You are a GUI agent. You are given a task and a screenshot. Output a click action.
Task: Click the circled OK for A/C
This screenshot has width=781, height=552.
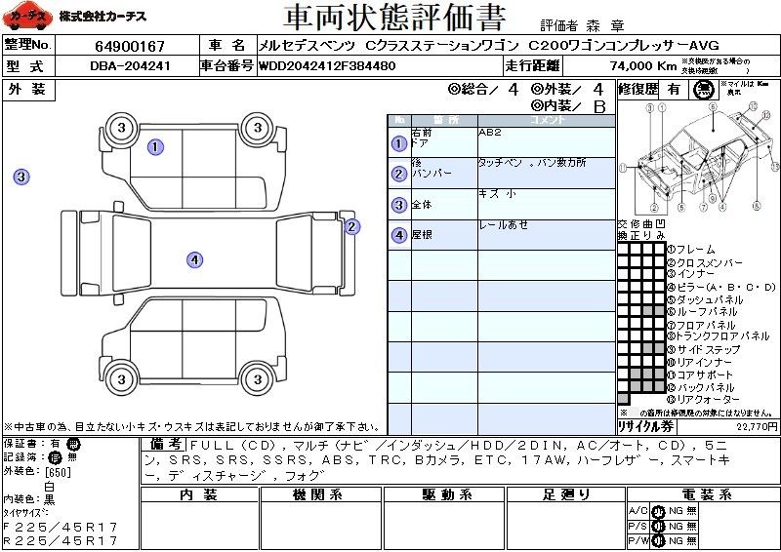pyautogui.click(x=658, y=512)
